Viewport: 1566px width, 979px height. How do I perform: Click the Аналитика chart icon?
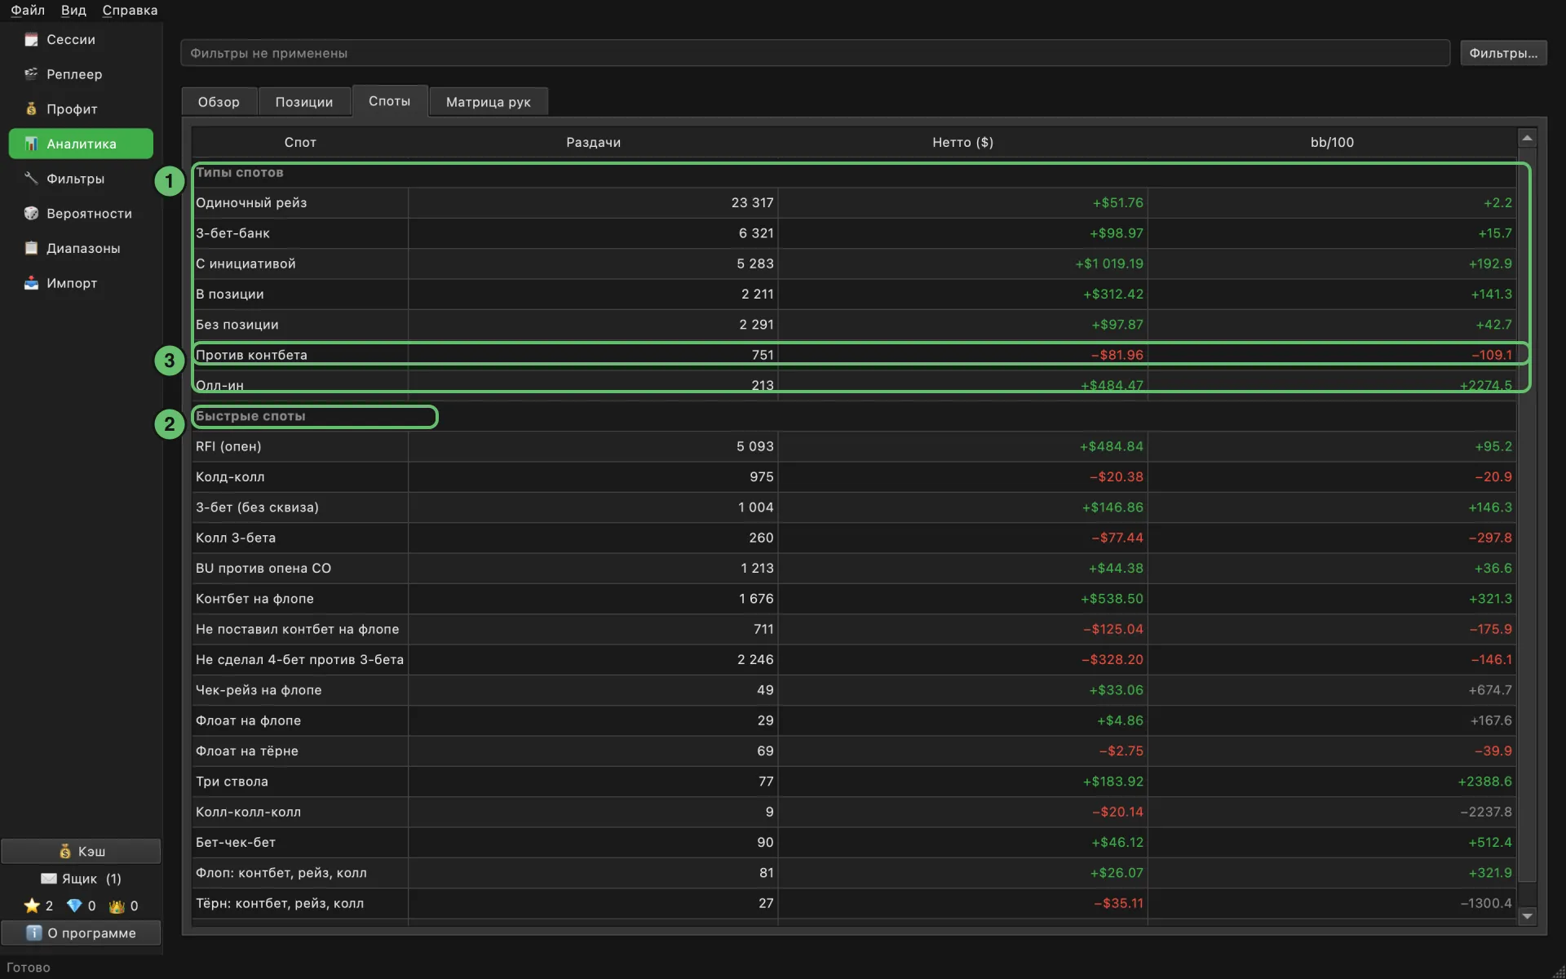[x=31, y=144]
